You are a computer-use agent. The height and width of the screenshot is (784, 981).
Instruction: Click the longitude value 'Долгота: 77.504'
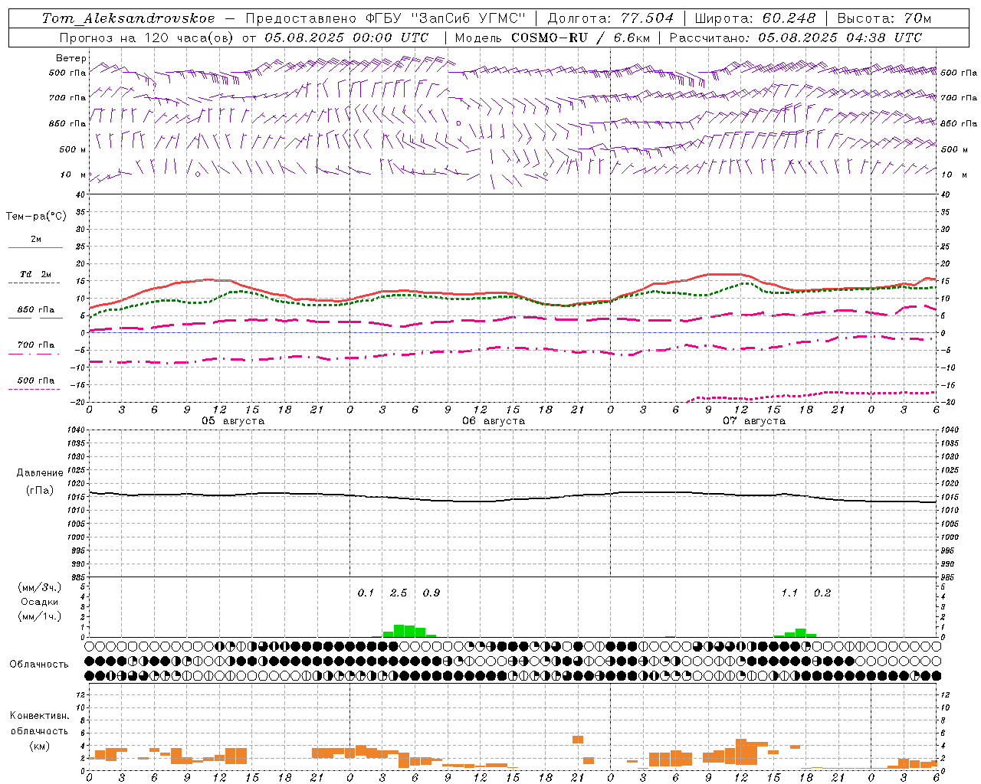point(610,18)
